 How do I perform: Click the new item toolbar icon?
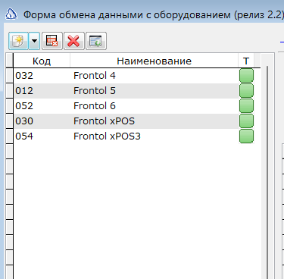(18, 41)
